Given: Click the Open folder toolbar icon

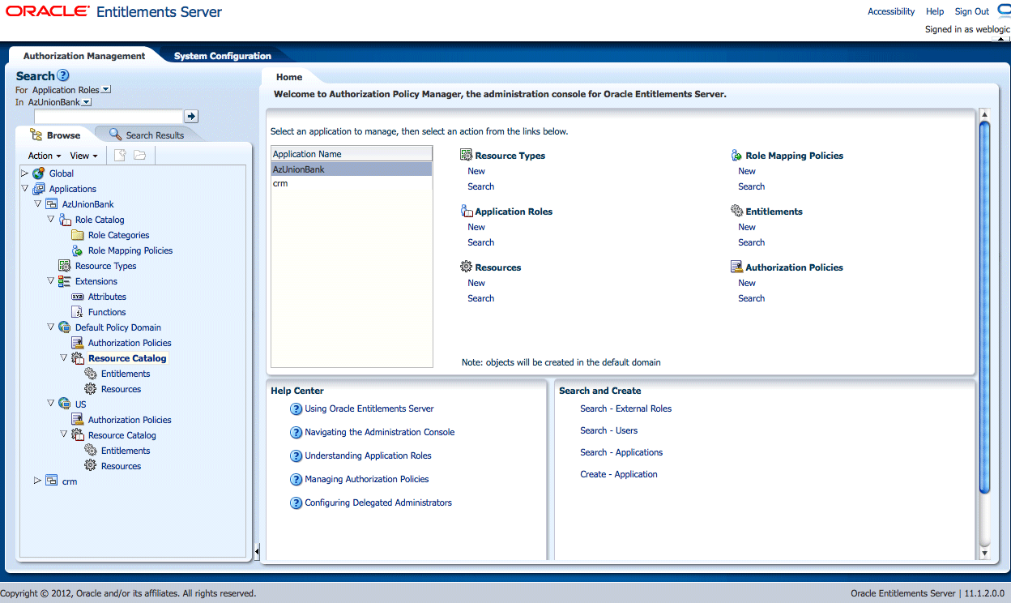Looking at the screenshot, I should (139, 155).
